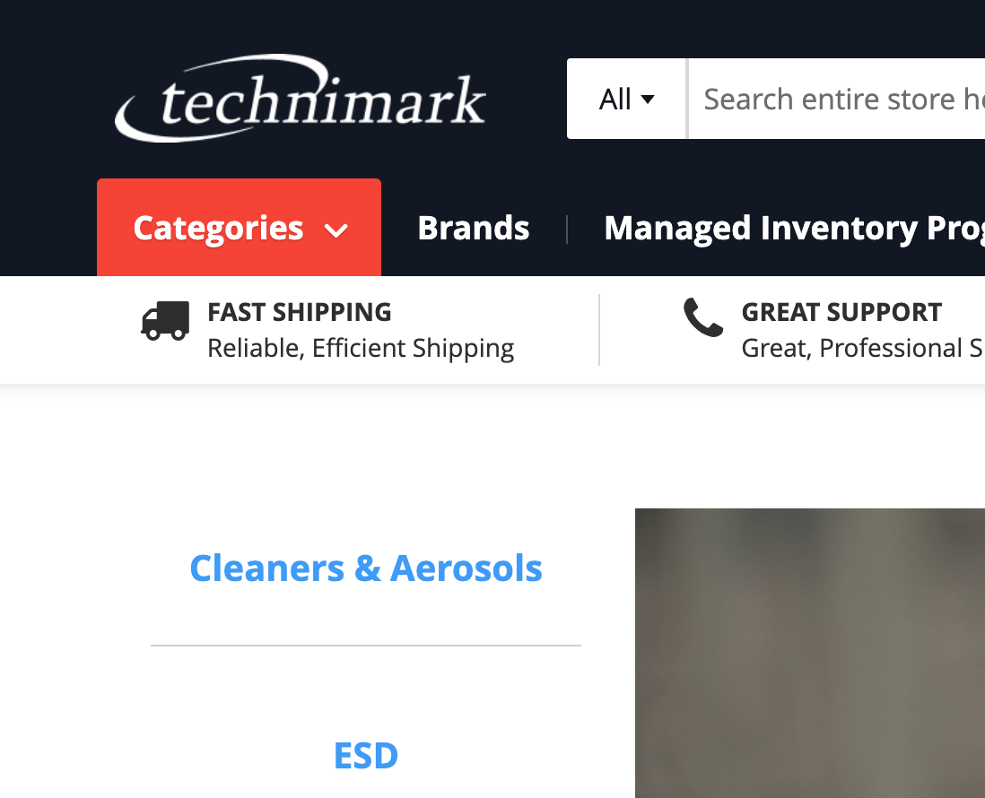The width and height of the screenshot is (985, 798).
Task: Focus the Search entire store field
Action: click(x=837, y=99)
